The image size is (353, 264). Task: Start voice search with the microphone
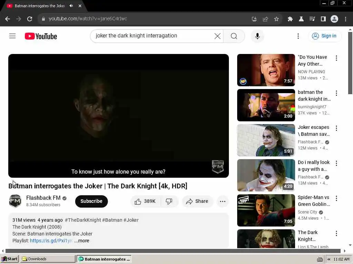[x=257, y=36]
